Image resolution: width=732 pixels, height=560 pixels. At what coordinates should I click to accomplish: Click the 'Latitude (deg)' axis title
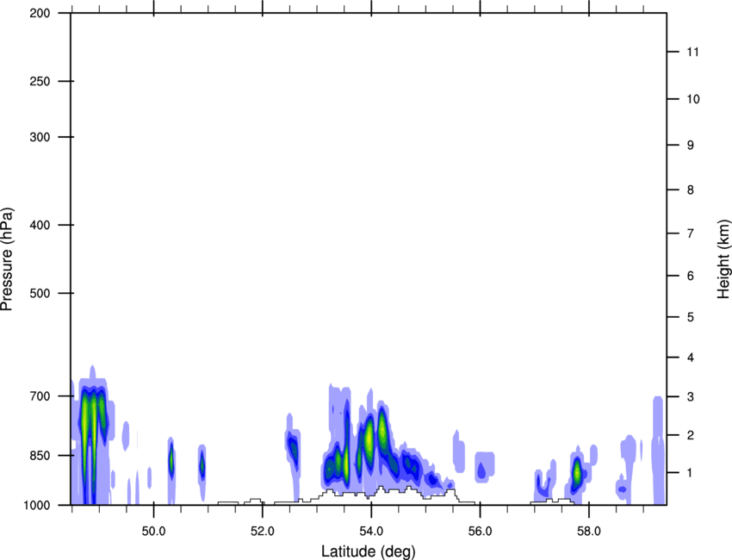click(368, 551)
